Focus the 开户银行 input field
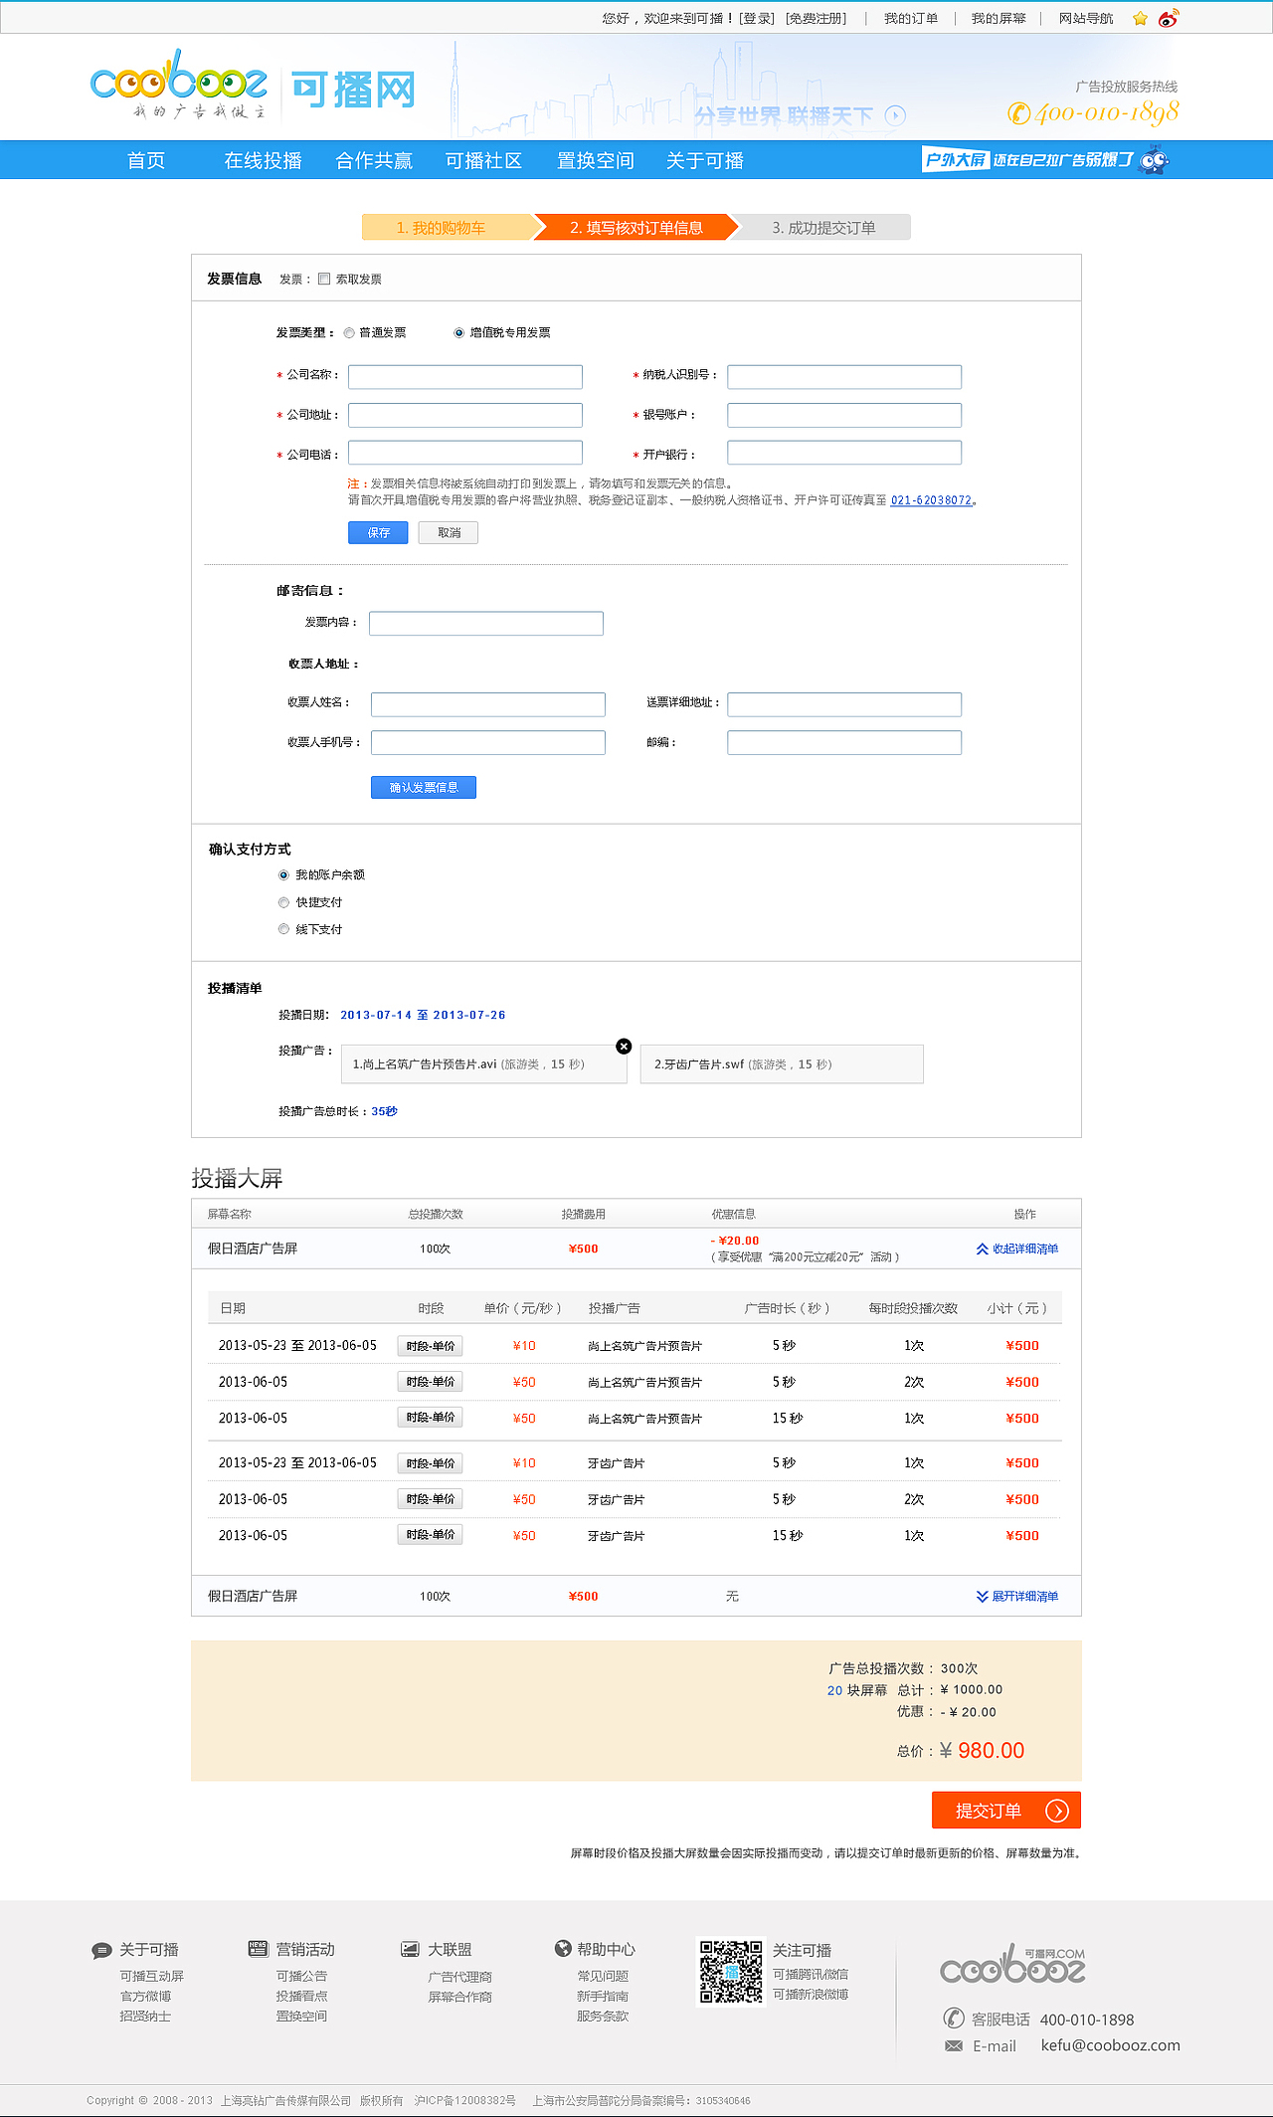Image resolution: width=1273 pixels, height=2117 pixels. (x=844, y=453)
